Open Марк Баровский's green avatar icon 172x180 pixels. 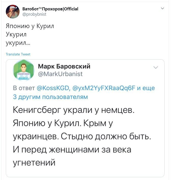click(x=24, y=70)
